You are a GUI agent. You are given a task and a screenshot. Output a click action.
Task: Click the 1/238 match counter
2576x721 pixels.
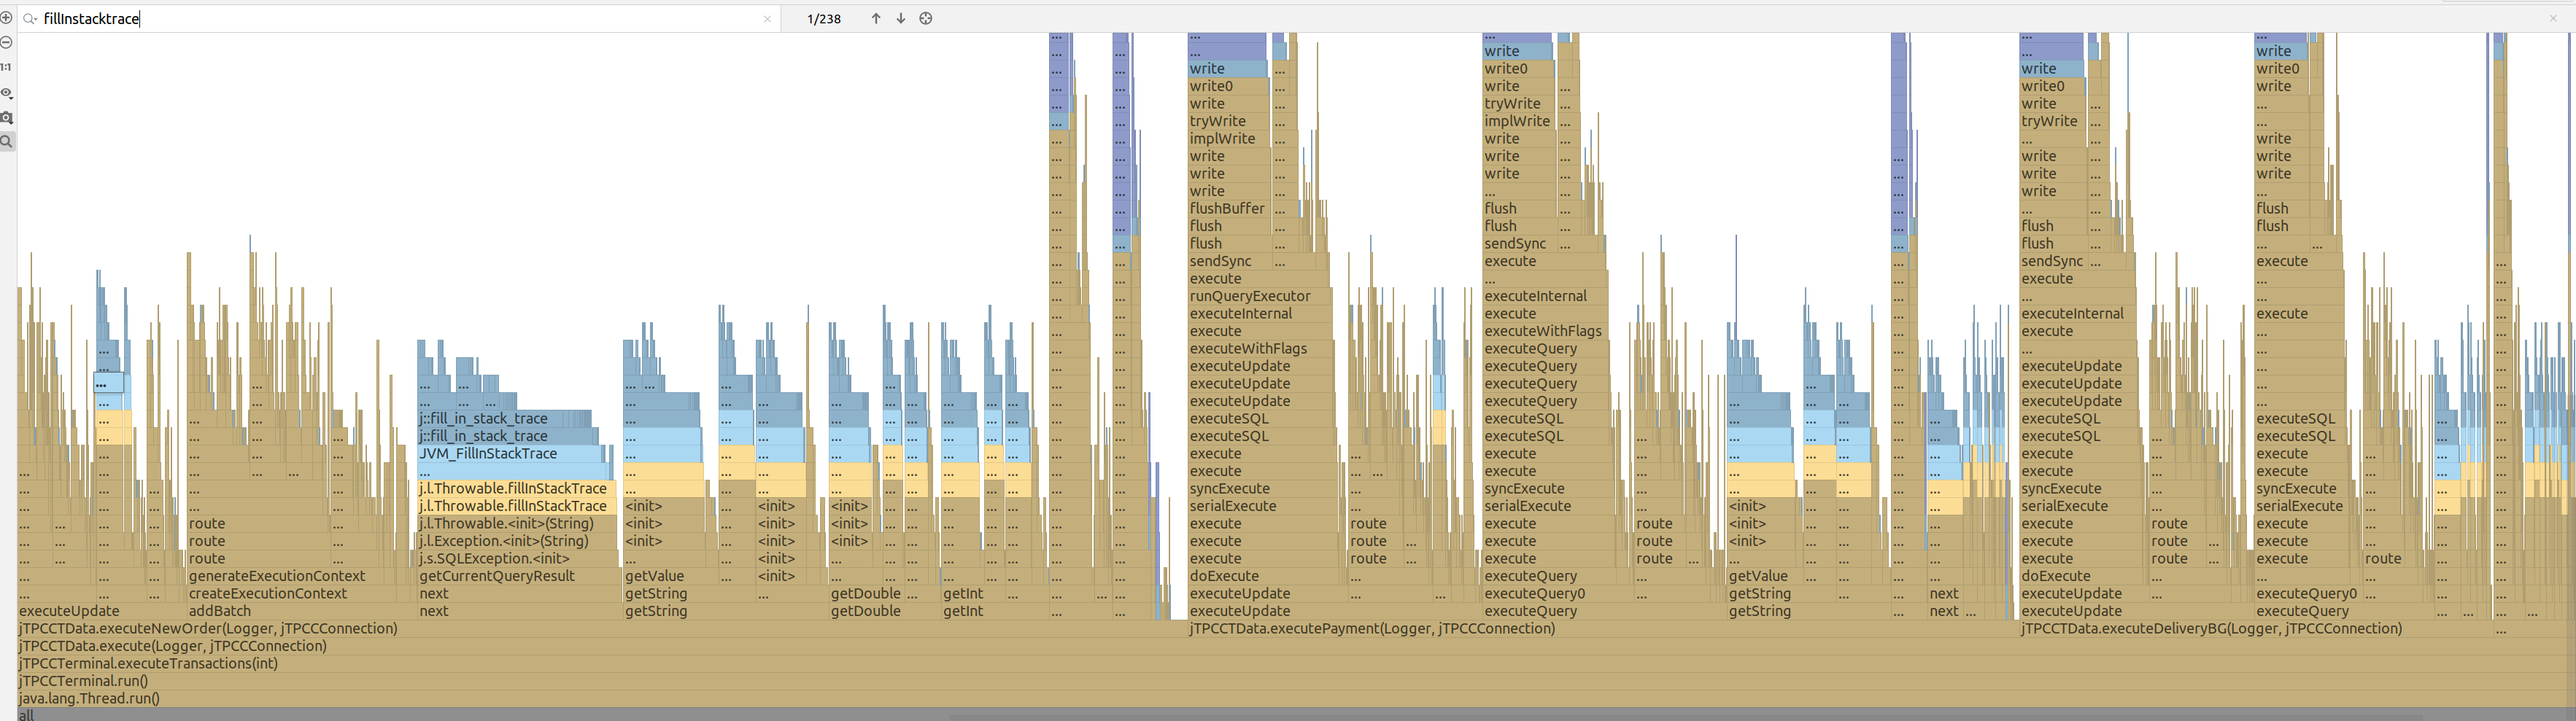[824, 19]
